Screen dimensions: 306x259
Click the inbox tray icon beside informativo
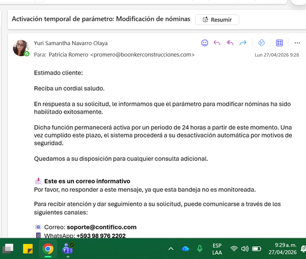[x=38, y=181]
